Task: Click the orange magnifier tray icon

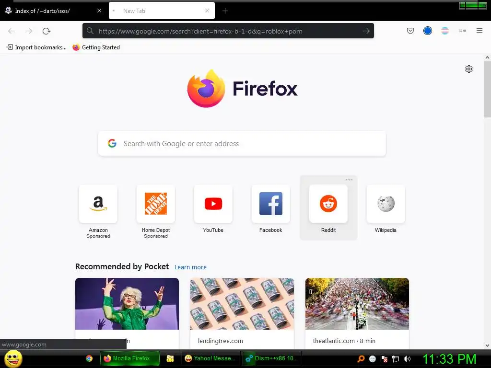Action: click(361, 359)
